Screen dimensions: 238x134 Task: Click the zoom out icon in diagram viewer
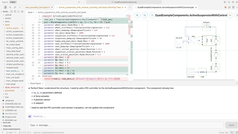click(145, 15)
